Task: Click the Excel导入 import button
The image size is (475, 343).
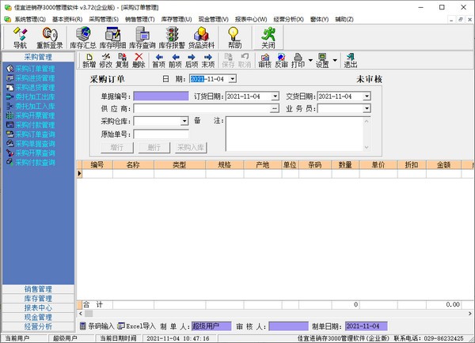Action: [x=137, y=326]
